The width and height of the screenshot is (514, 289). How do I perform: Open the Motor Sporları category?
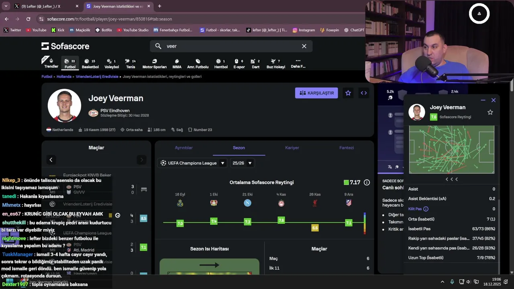coord(154,63)
